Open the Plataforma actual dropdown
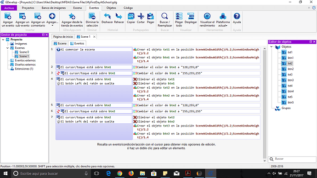 223,20
